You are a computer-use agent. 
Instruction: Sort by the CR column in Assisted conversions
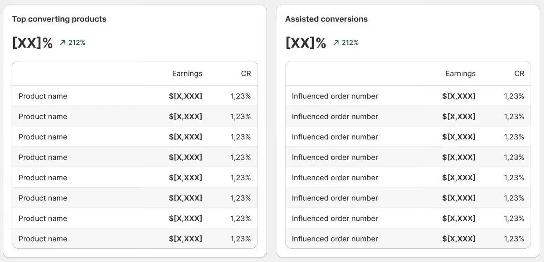tap(520, 73)
